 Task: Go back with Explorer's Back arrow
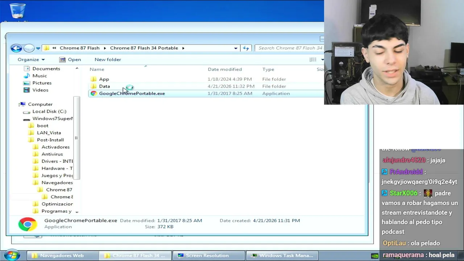click(16, 48)
